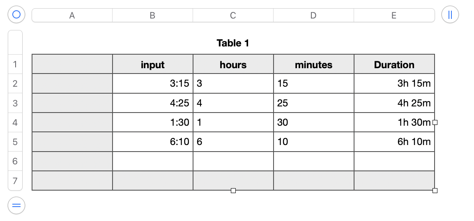Select the empty input cell in row 6

[x=153, y=161]
